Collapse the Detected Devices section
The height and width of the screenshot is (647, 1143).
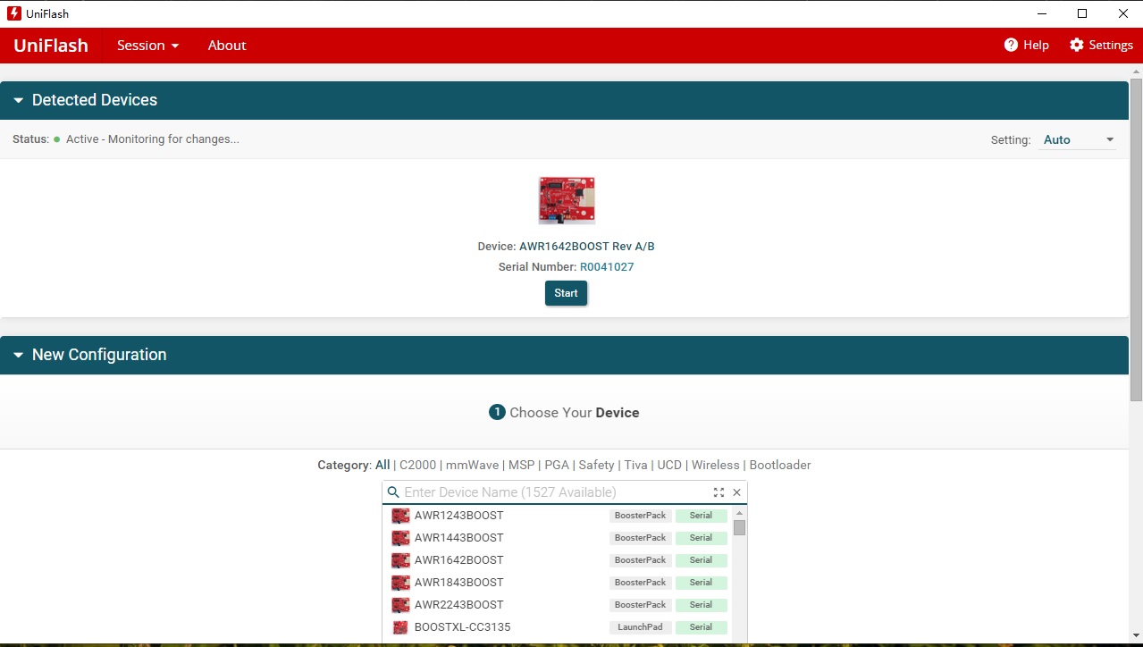pos(19,100)
